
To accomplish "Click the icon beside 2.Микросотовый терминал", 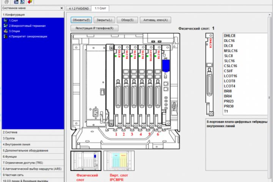I will [6, 26].
